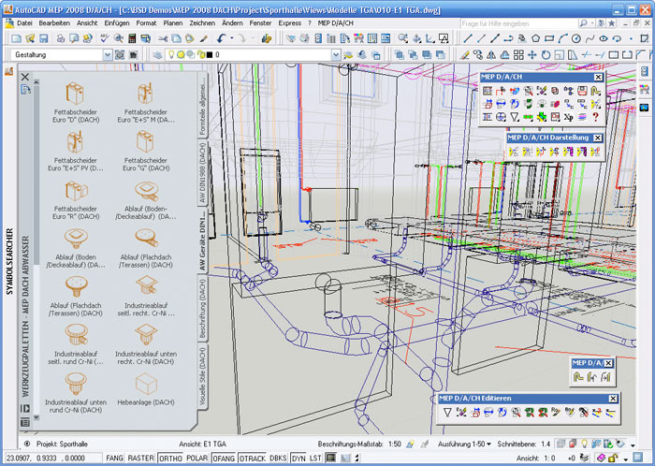Viewport: 655px width, 466px height.
Task: Close the MEP D/A/CH Darstellung toolbar
Action: click(598, 138)
